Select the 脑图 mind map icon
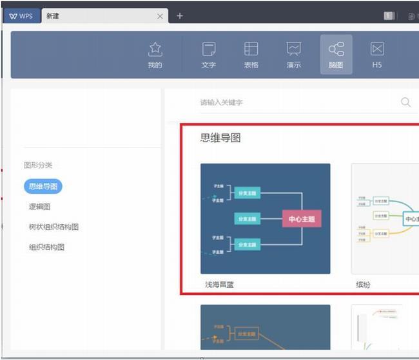This screenshot has width=419, height=360. (x=336, y=55)
